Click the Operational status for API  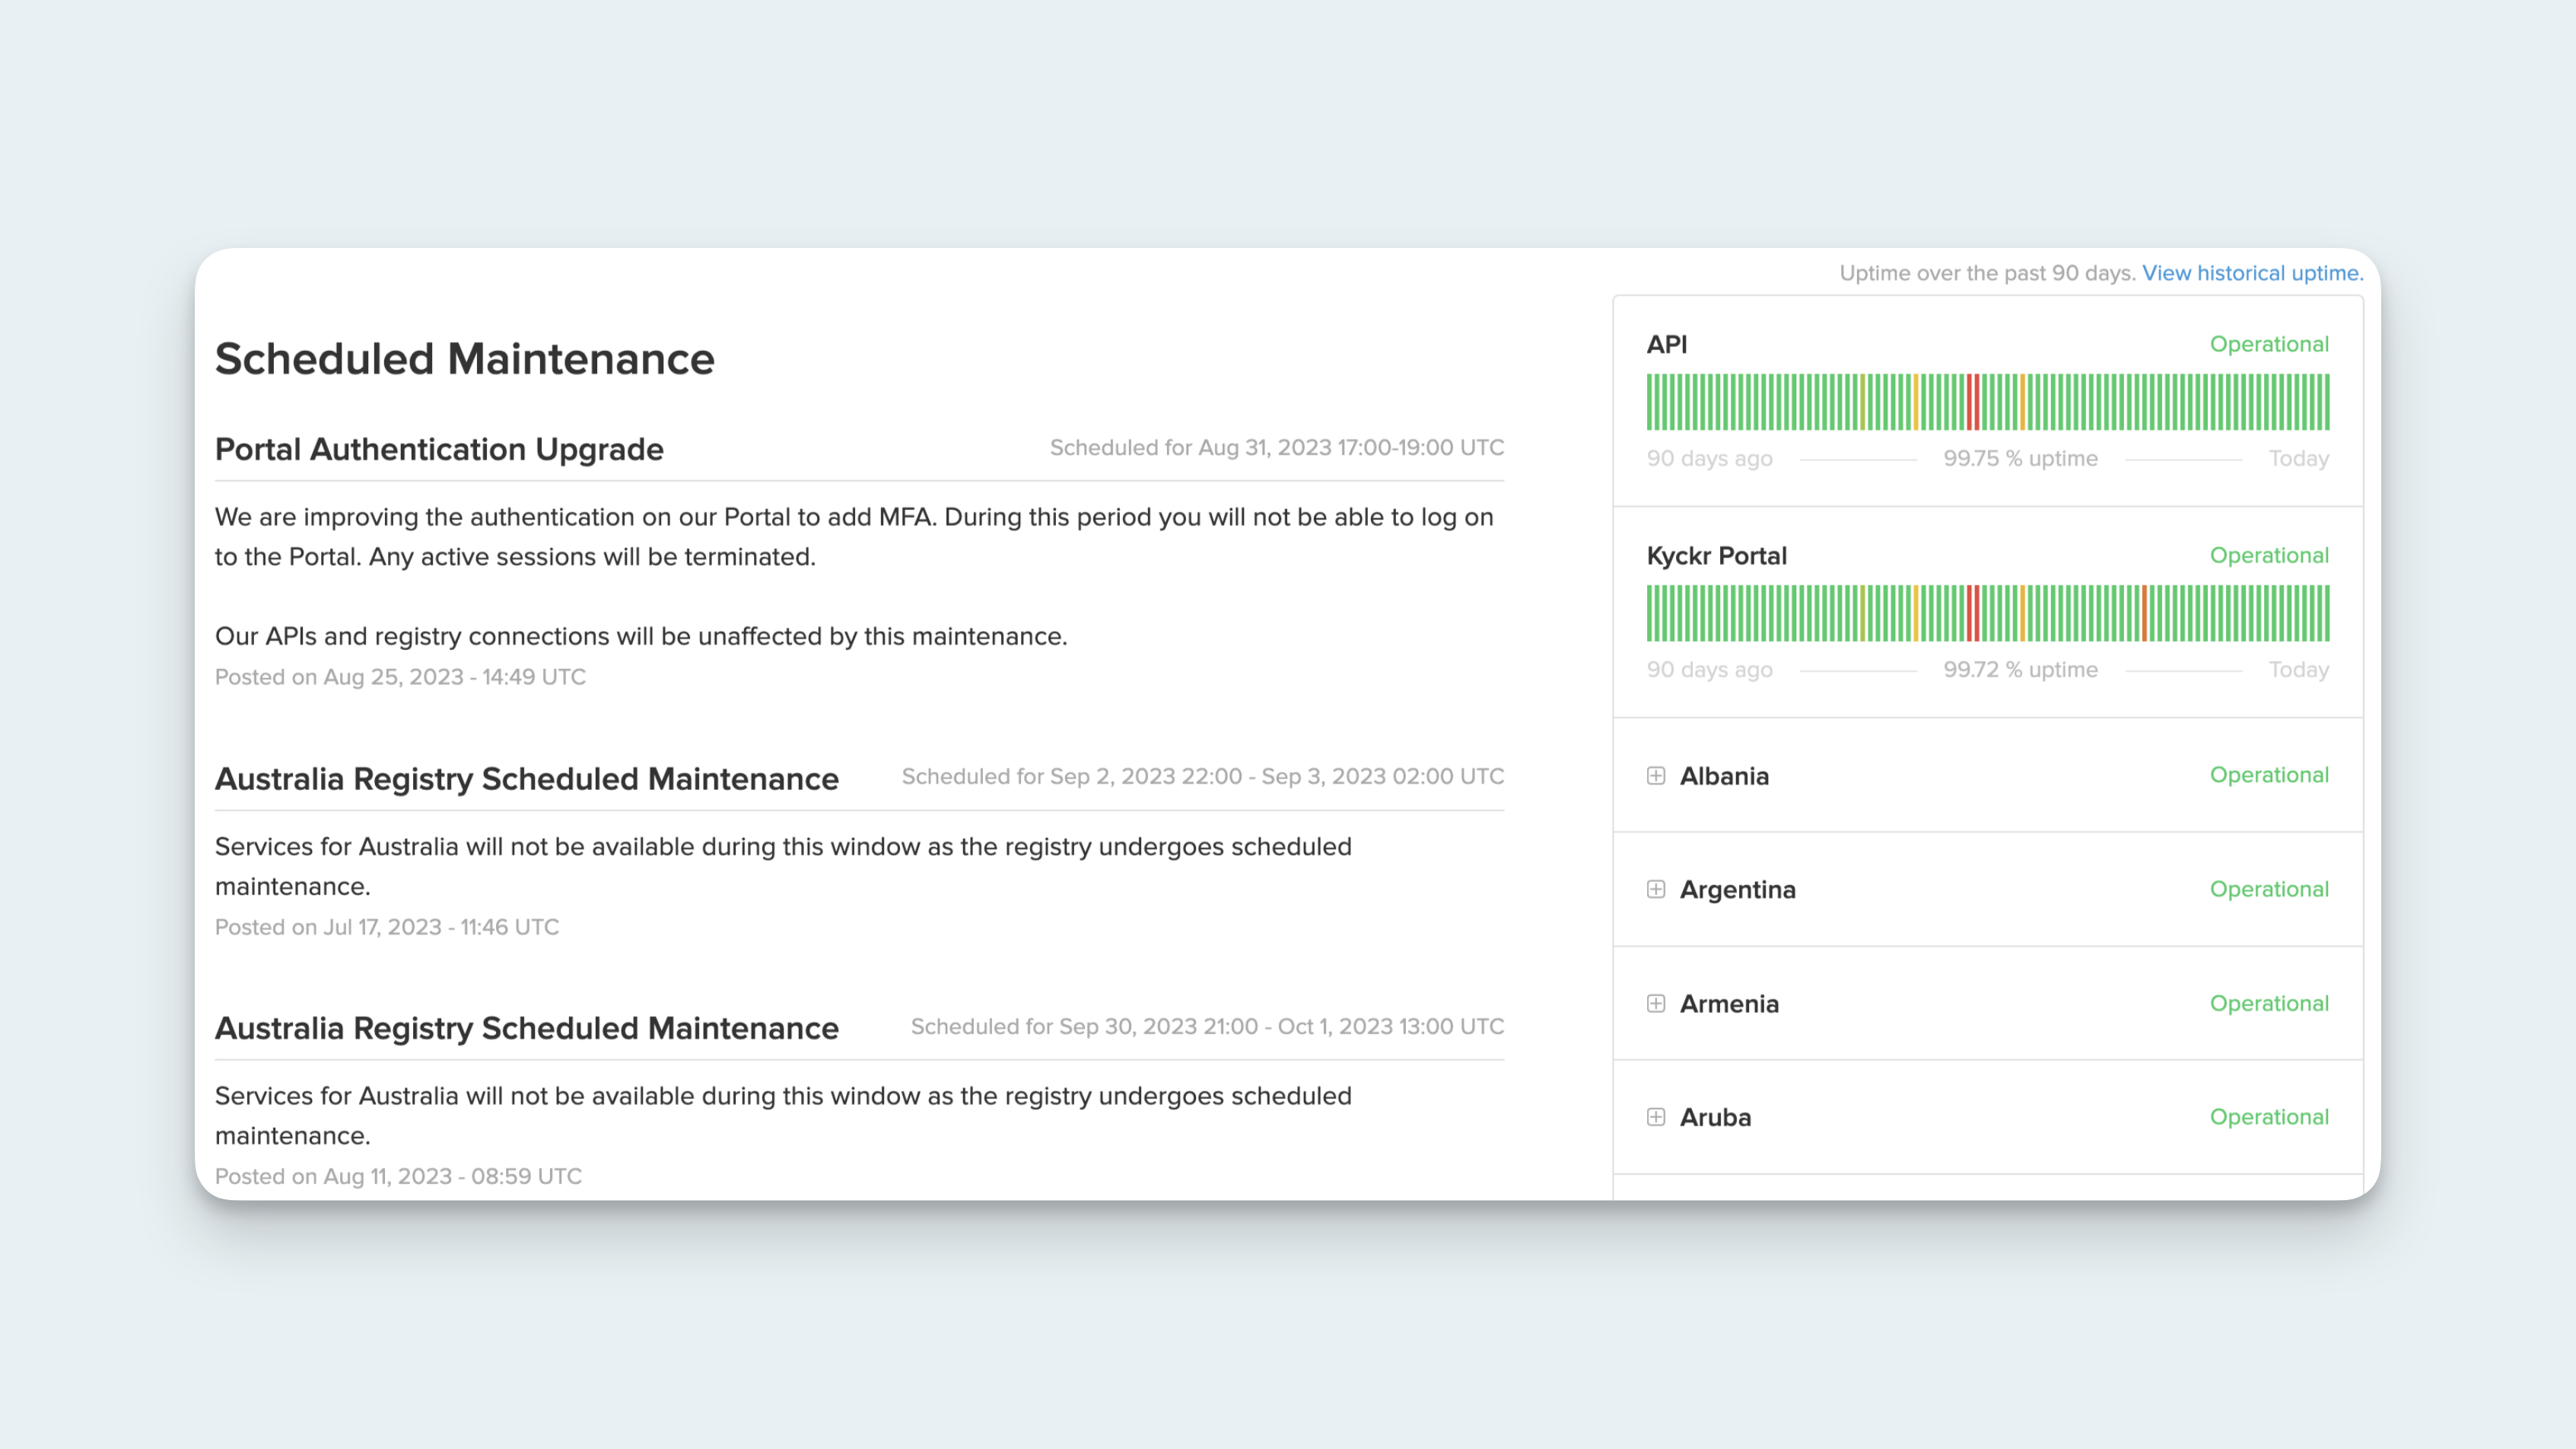(x=2269, y=344)
